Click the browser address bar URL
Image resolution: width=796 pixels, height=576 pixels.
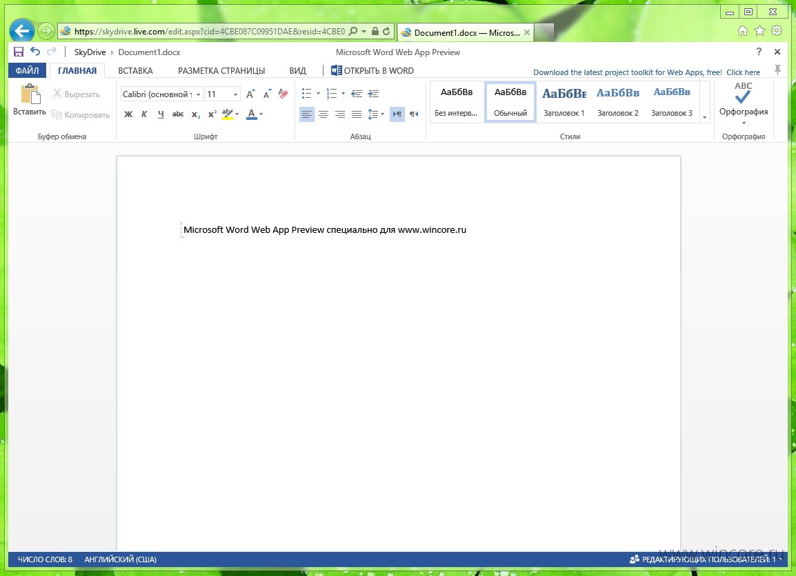(x=209, y=32)
